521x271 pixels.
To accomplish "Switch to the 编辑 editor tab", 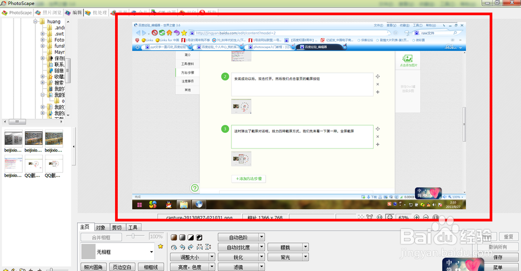I will (x=73, y=12).
